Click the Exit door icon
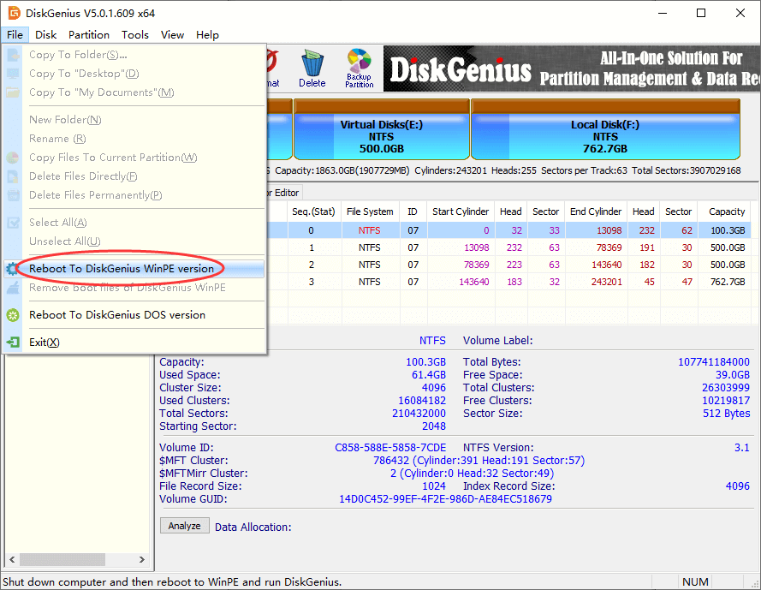Screen dimensions: 761x590 13,343
